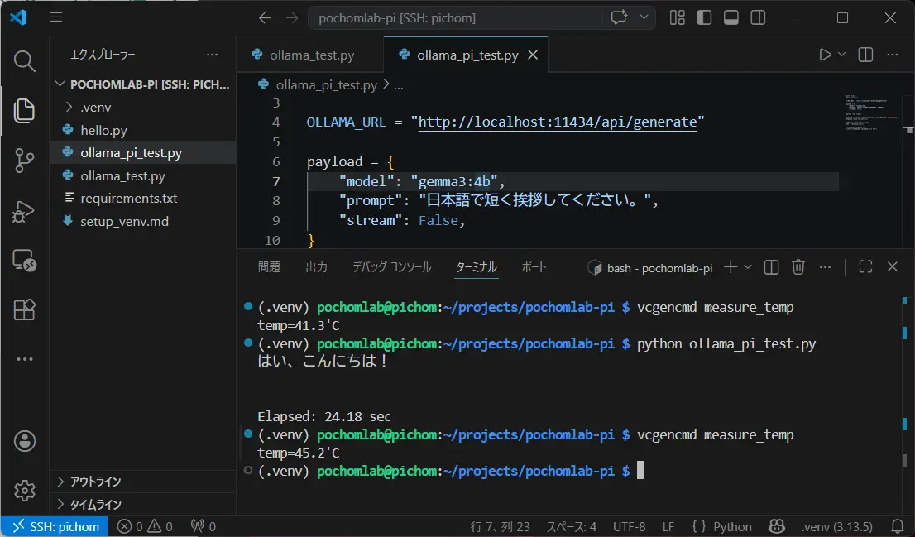Go forward with the right arrow
The width and height of the screenshot is (915, 537).
292,18
